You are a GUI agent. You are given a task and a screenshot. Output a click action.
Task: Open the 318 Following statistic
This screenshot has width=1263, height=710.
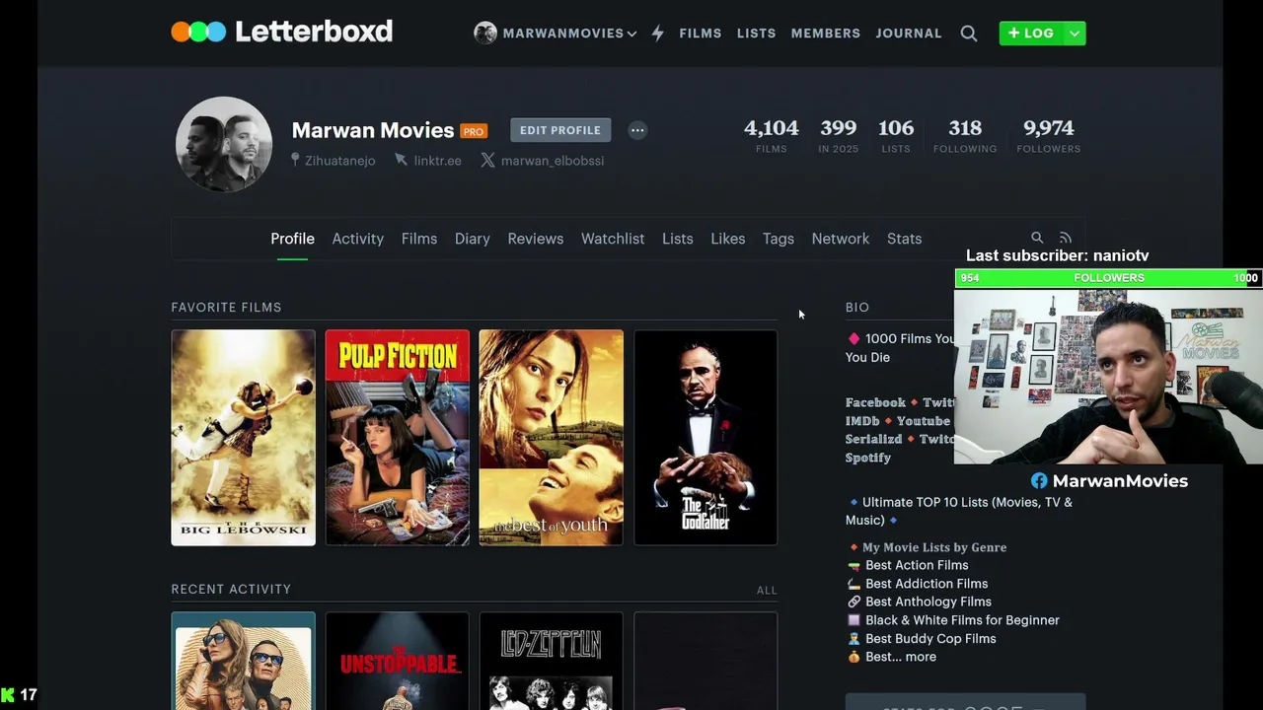(965, 136)
